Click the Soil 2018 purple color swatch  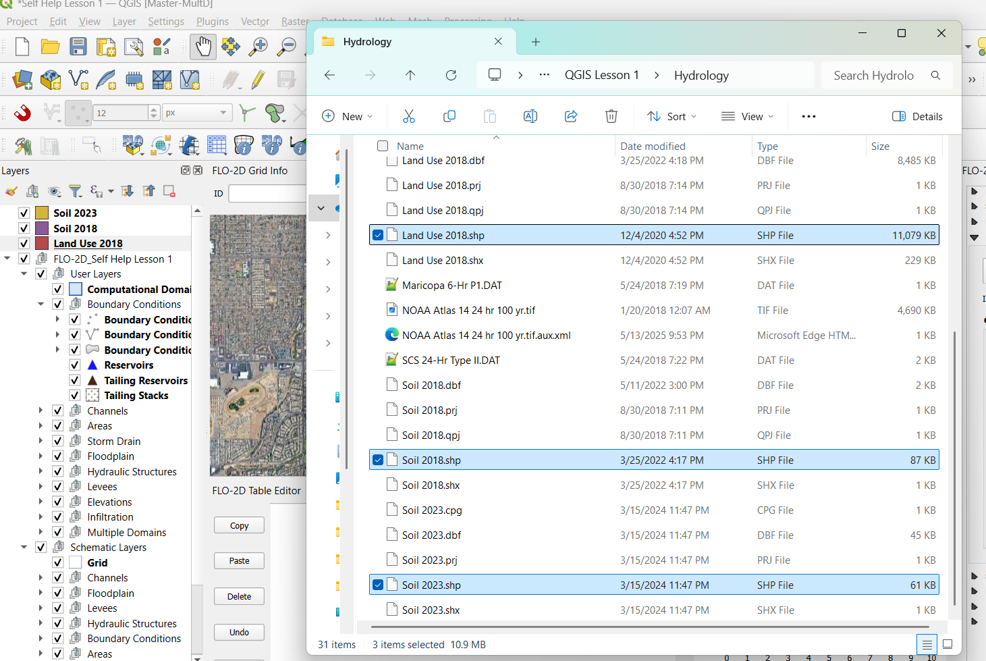click(x=42, y=229)
